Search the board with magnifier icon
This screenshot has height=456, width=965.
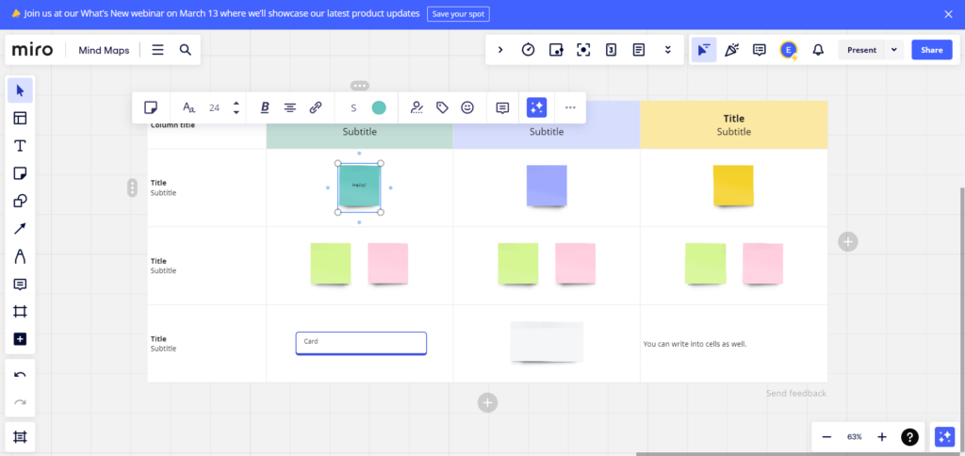(x=186, y=50)
